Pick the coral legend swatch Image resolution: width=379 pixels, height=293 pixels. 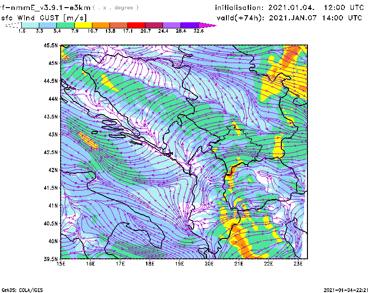pos(119,25)
